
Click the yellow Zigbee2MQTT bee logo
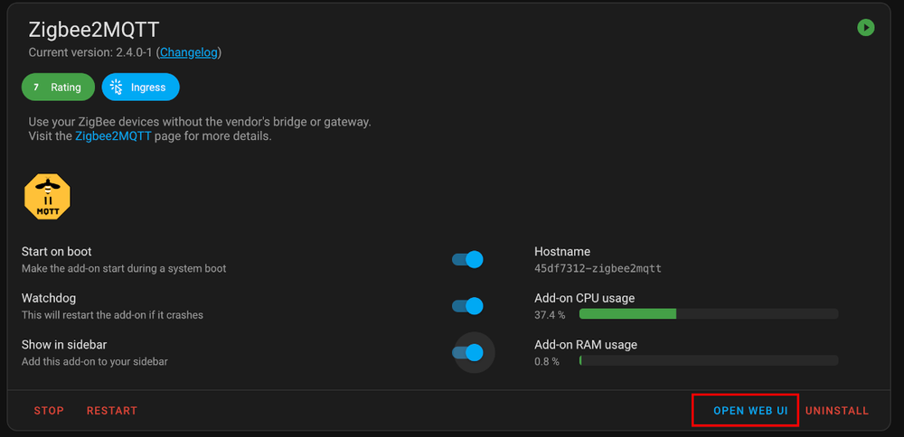47,197
